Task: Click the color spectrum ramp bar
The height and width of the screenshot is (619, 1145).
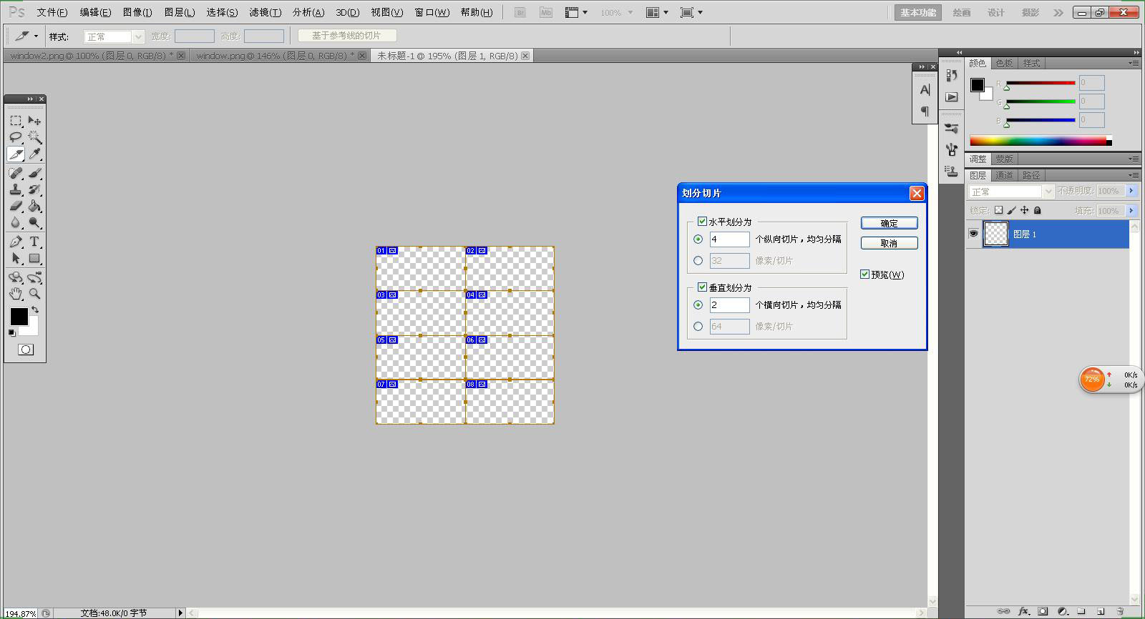Action: (1041, 141)
